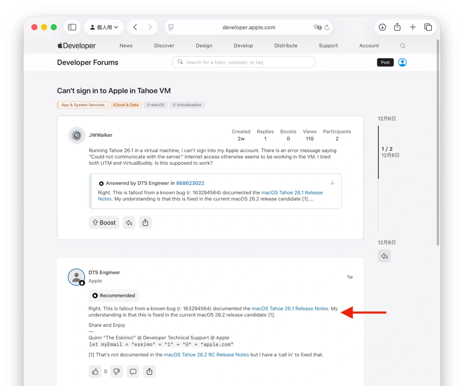Image resolution: width=464 pixels, height=386 pixels.
Task: Open the 個人用 profile dropdown
Action: 104,27
